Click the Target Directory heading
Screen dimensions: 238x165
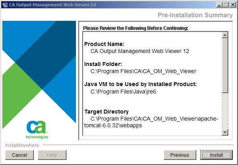tap(106, 112)
